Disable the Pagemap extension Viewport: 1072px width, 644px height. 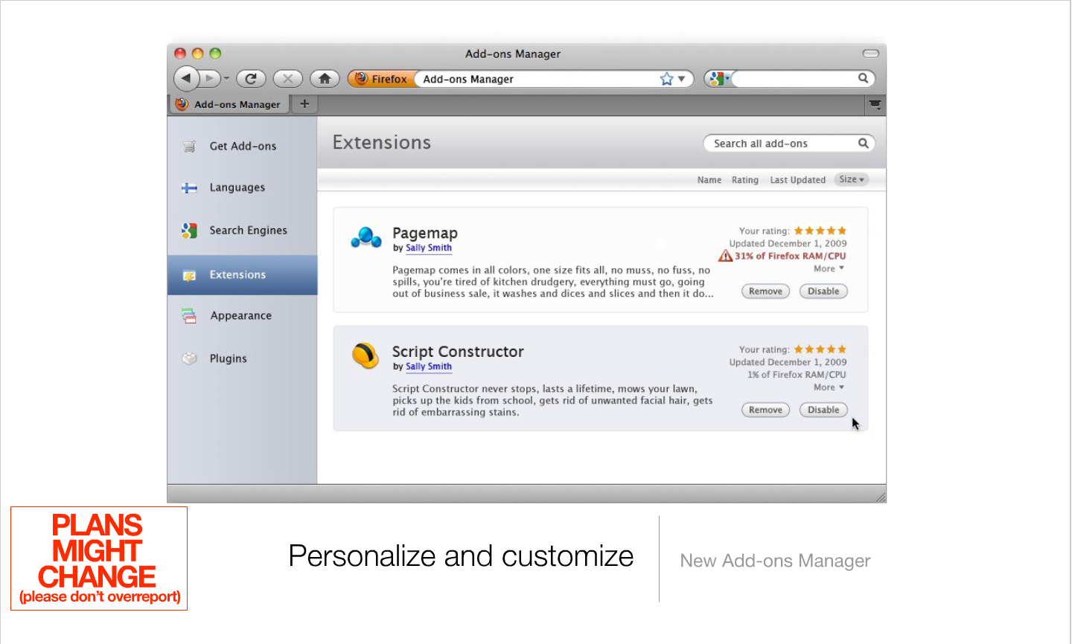tap(823, 292)
